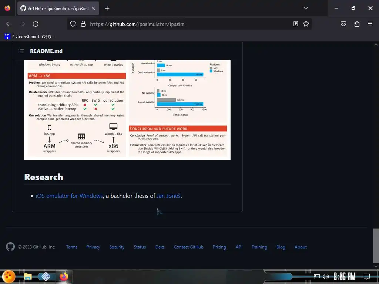
Task: Open File Explorer from the taskbar
Action: tap(27, 277)
